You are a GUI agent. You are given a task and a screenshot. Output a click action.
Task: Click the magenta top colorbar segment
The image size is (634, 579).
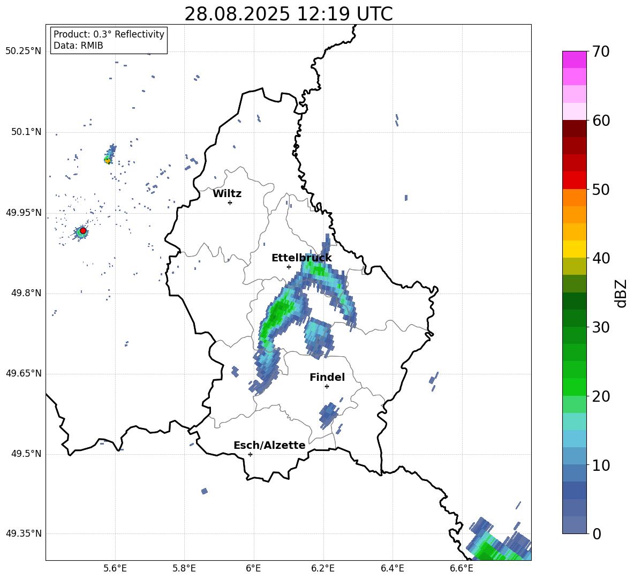(574, 60)
